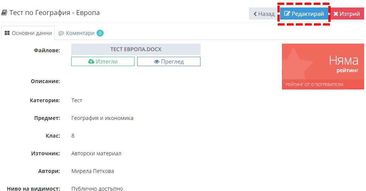Click the star icon in the rating box
Image resolution: width=366 pixels, height=191 pixels.
coord(296,64)
